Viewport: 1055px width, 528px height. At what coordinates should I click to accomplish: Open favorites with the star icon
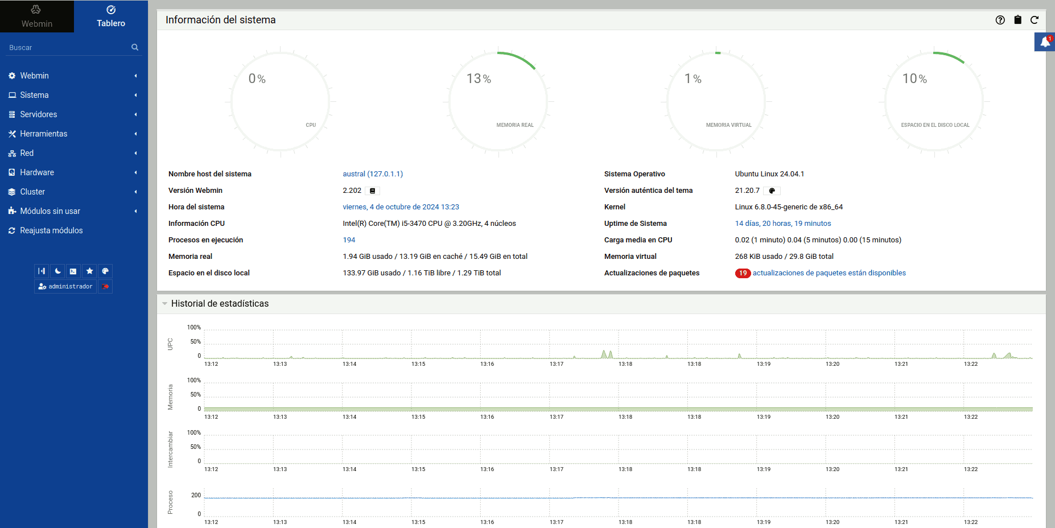pyautogui.click(x=89, y=271)
